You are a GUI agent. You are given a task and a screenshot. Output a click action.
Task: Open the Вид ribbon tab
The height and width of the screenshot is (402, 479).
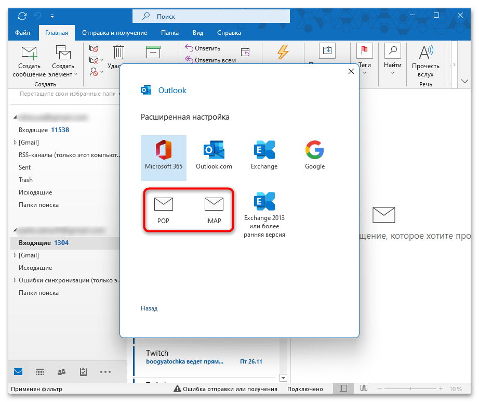point(198,33)
